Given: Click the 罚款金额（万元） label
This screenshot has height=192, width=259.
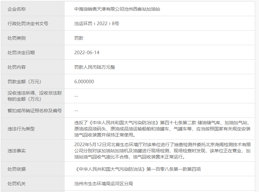Looking at the screenshot, I should pyautogui.click(x=24, y=82).
